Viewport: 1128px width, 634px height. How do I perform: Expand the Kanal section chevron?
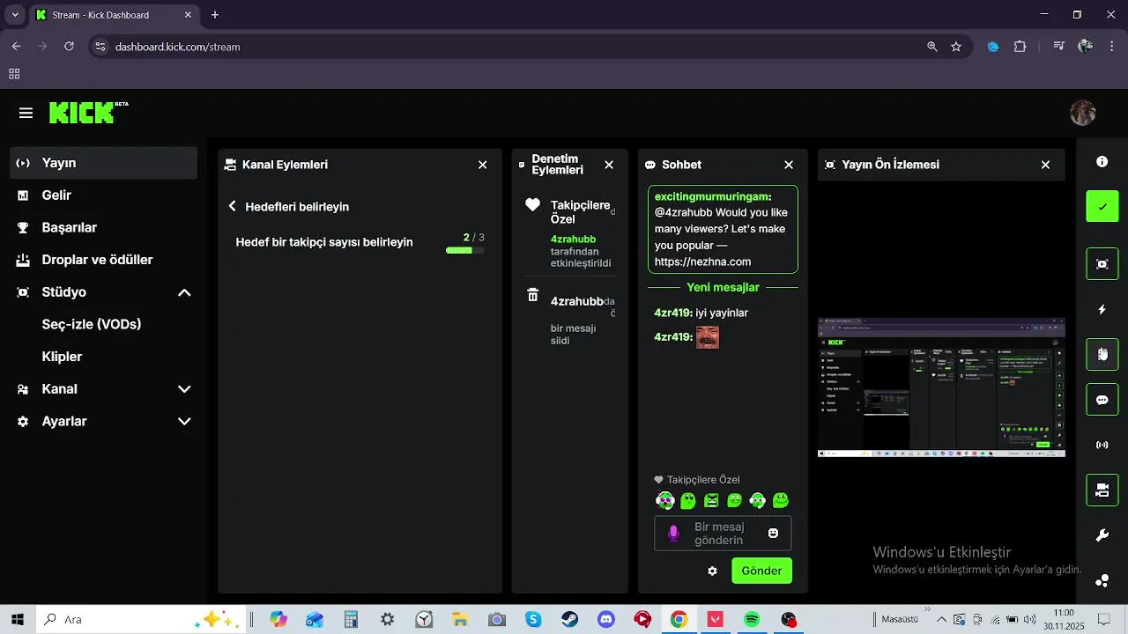(x=184, y=389)
